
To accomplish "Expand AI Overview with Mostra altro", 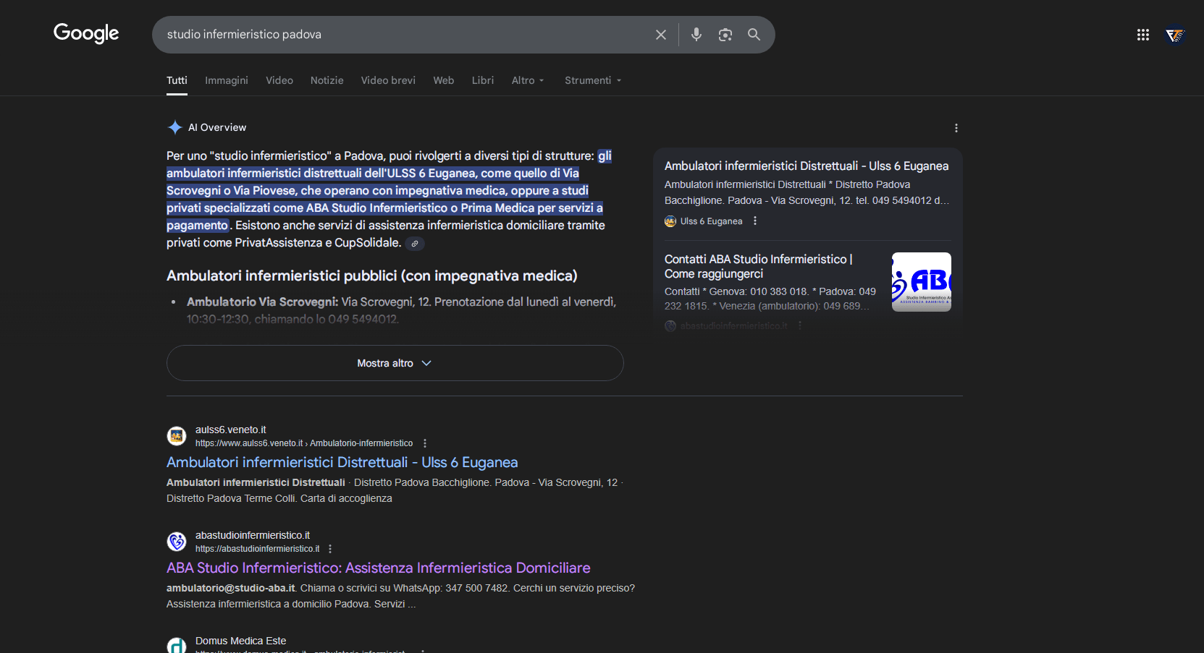I will [x=395, y=363].
